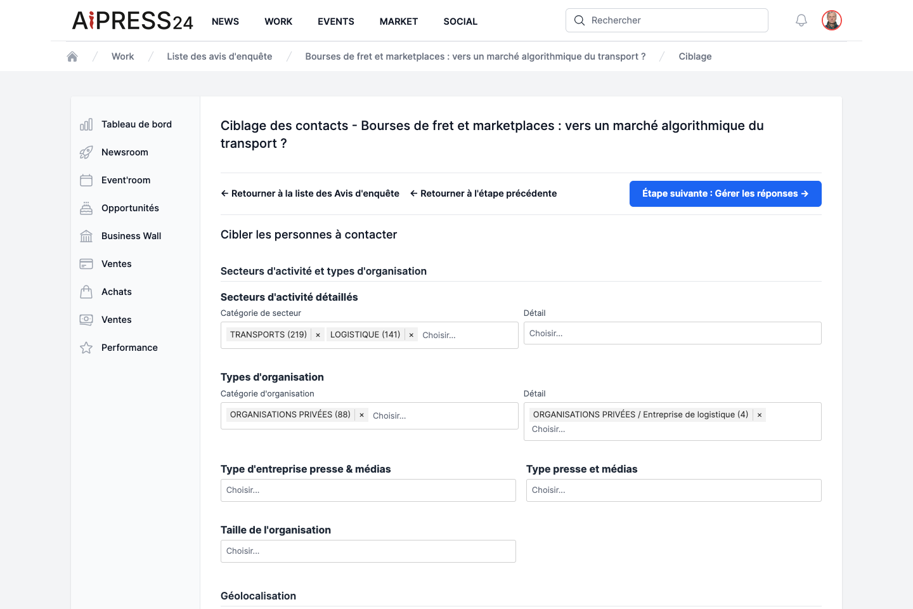Click the Newsroom rocket icon
913x609 pixels.
(86, 152)
